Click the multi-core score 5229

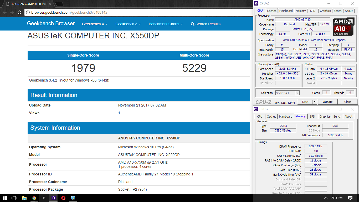click(194, 68)
